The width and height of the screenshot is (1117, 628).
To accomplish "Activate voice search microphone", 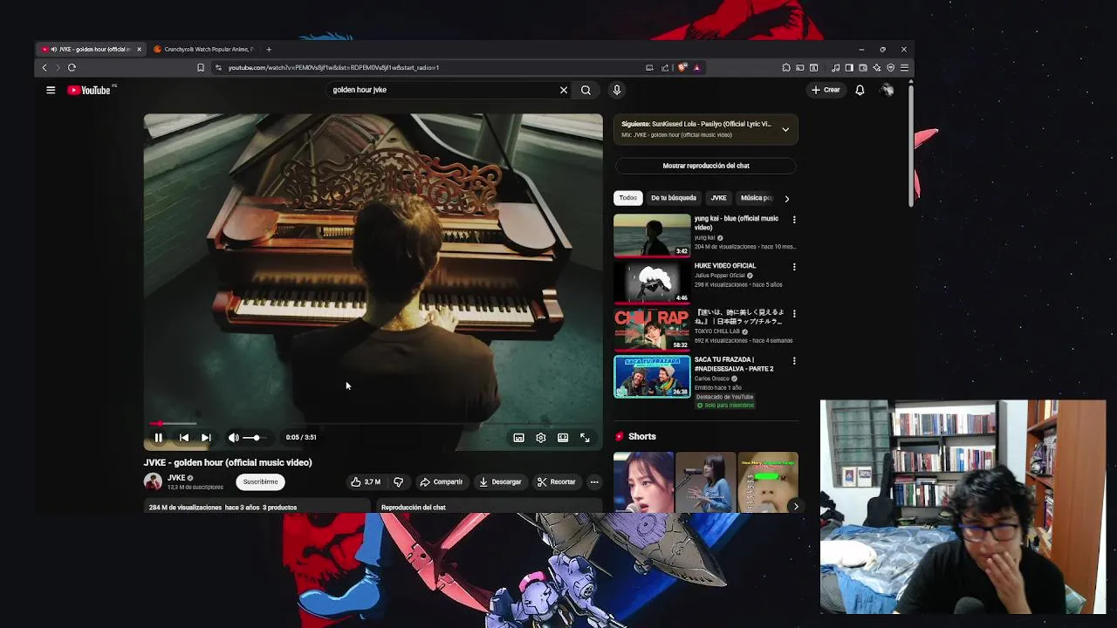I will (616, 90).
